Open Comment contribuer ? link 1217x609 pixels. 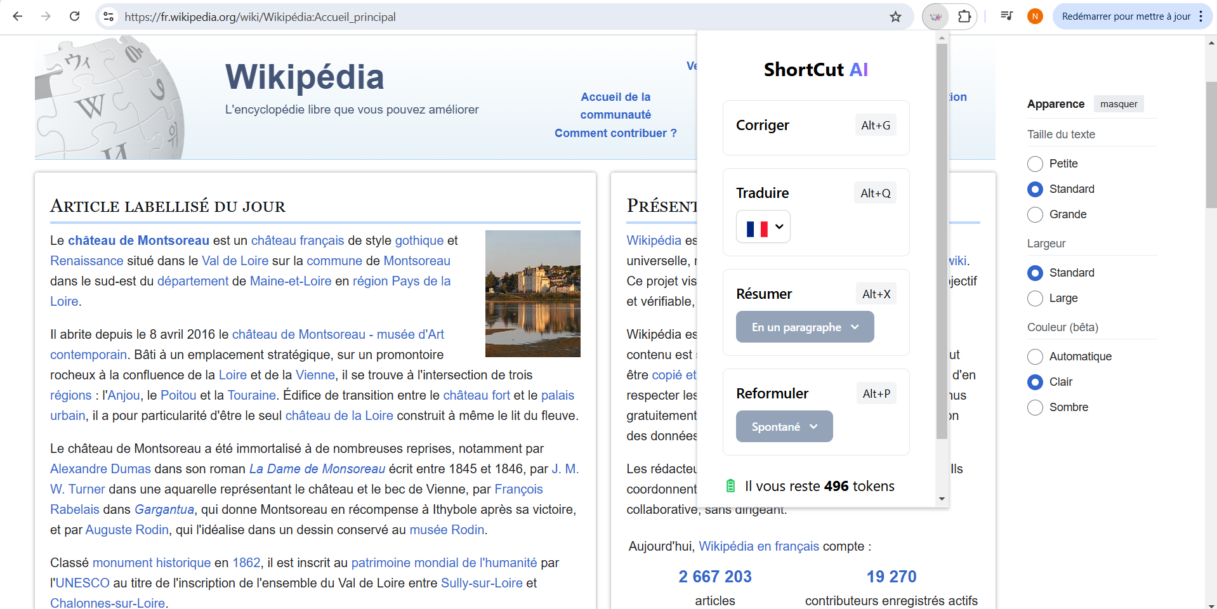coord(615,133)
